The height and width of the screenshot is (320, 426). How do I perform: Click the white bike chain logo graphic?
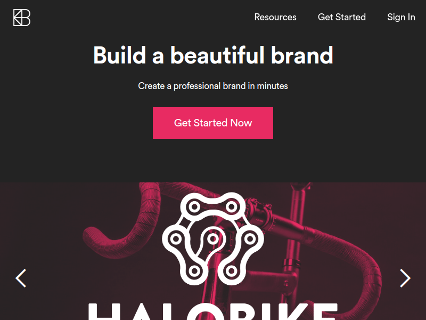pyautogui.click(x=212, y=238)
